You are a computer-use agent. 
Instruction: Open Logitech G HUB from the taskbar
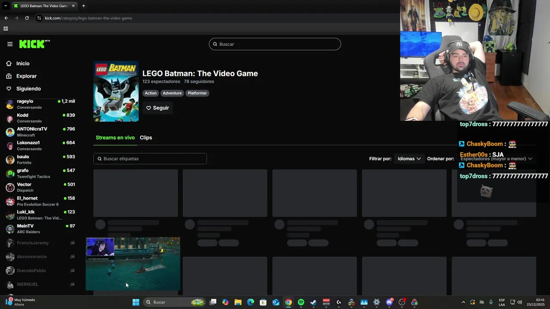(x=339, y=302)
